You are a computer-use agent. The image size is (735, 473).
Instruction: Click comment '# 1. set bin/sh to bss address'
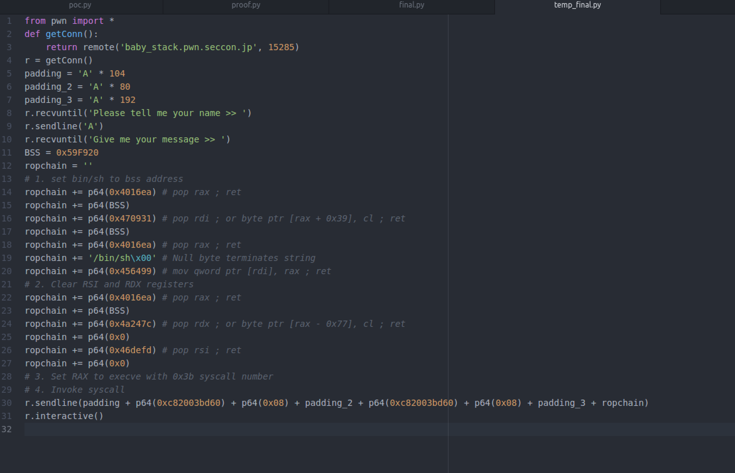click(104, 179)
